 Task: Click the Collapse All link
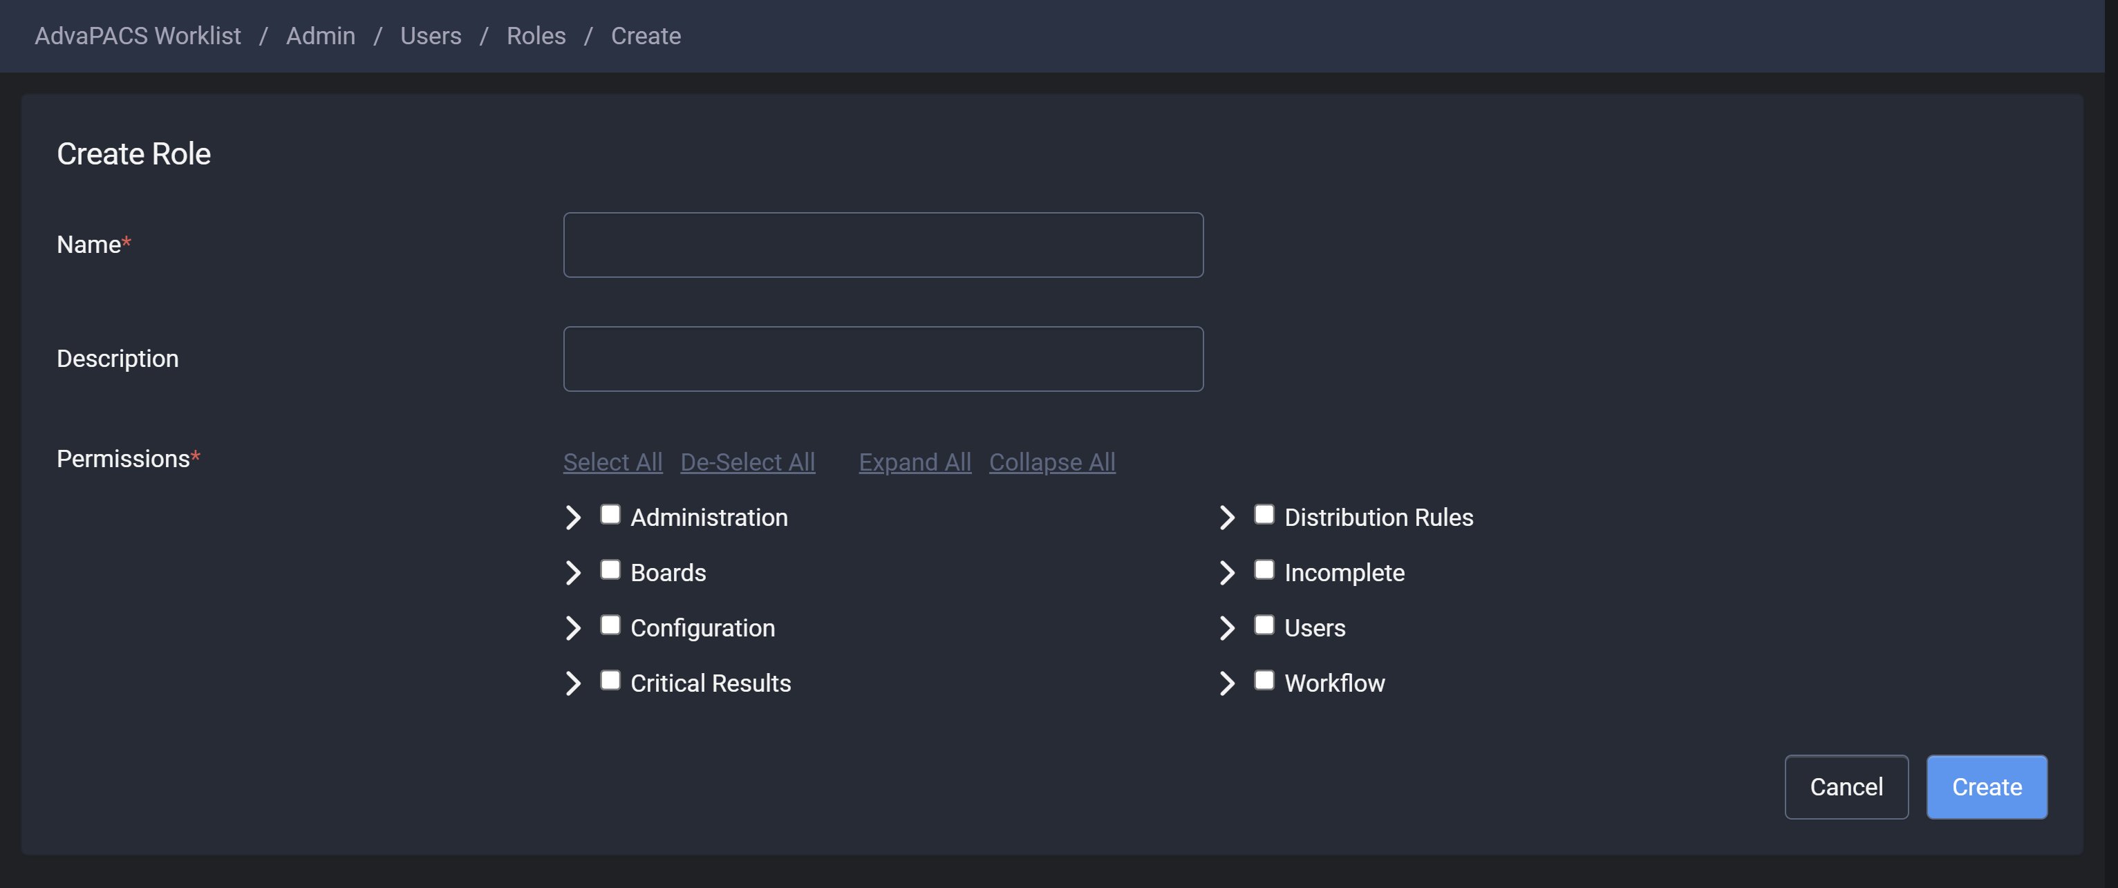1051,462
